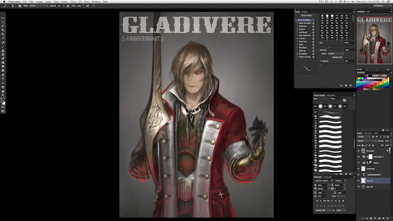Select Brush Tip Shape section

(x=304, y=20)
